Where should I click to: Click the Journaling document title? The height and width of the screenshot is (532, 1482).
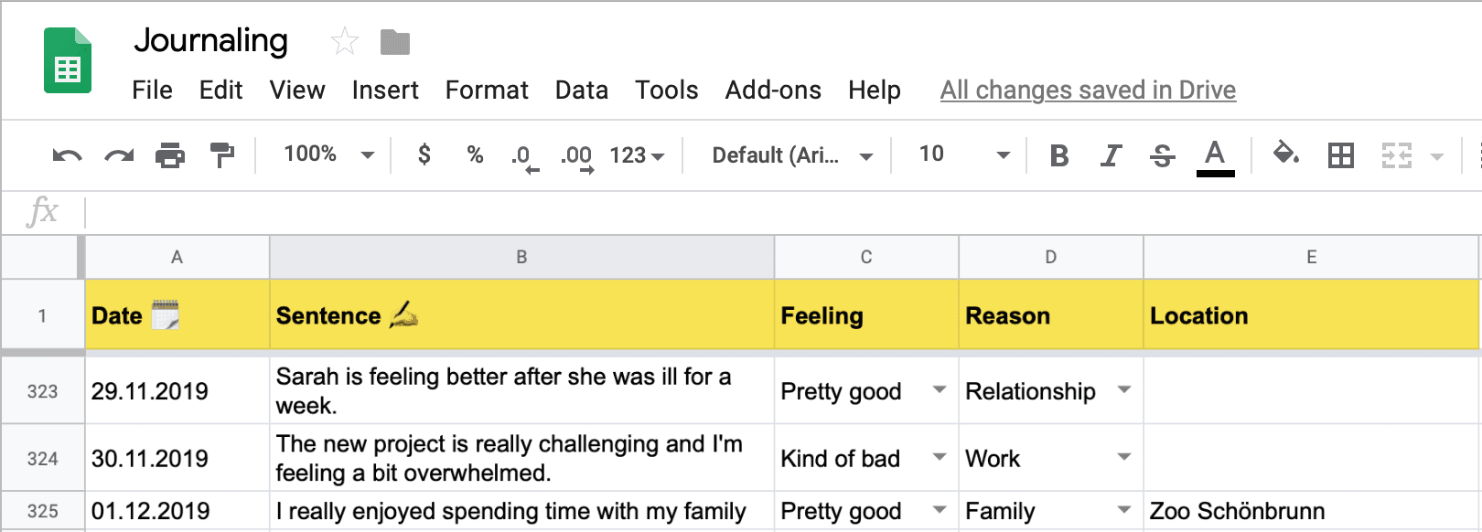point(210,40)
